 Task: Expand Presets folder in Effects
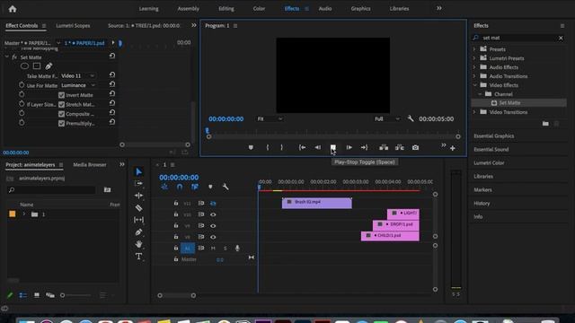pos(474,49)
